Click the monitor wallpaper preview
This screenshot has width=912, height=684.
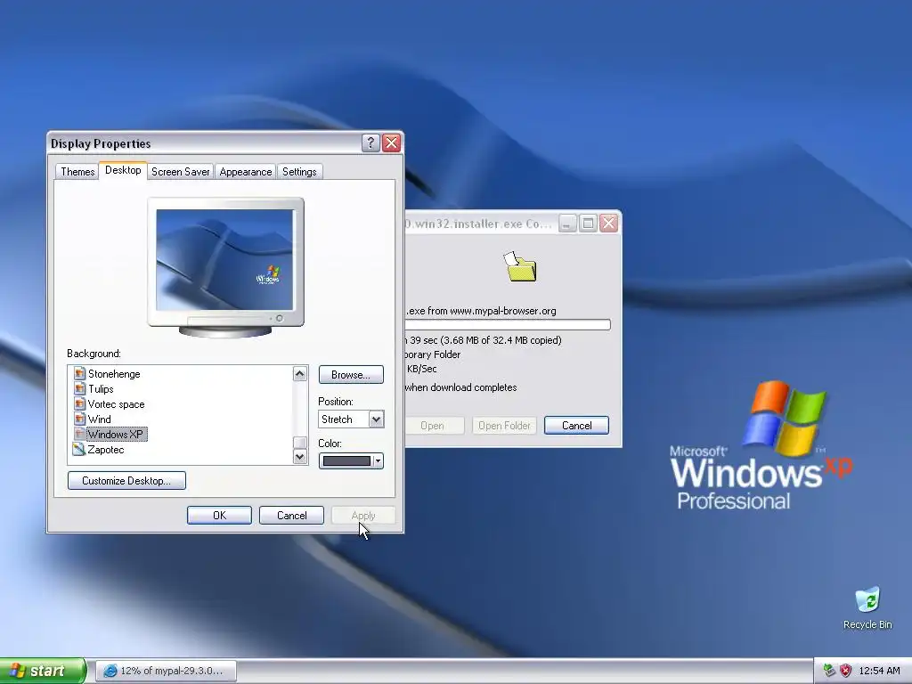pyautogui.click(x=225, y=259)
